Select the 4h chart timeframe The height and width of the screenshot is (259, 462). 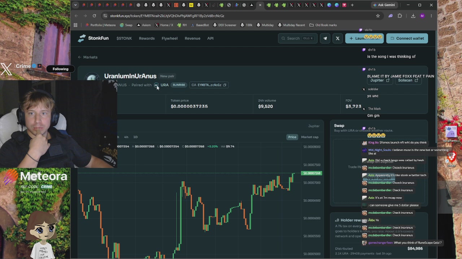(126, 137)
